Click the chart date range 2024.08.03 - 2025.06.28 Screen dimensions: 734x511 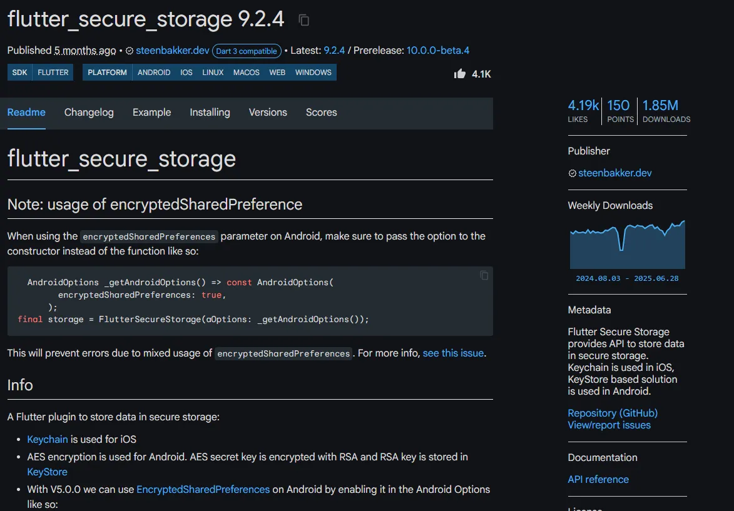627,278
